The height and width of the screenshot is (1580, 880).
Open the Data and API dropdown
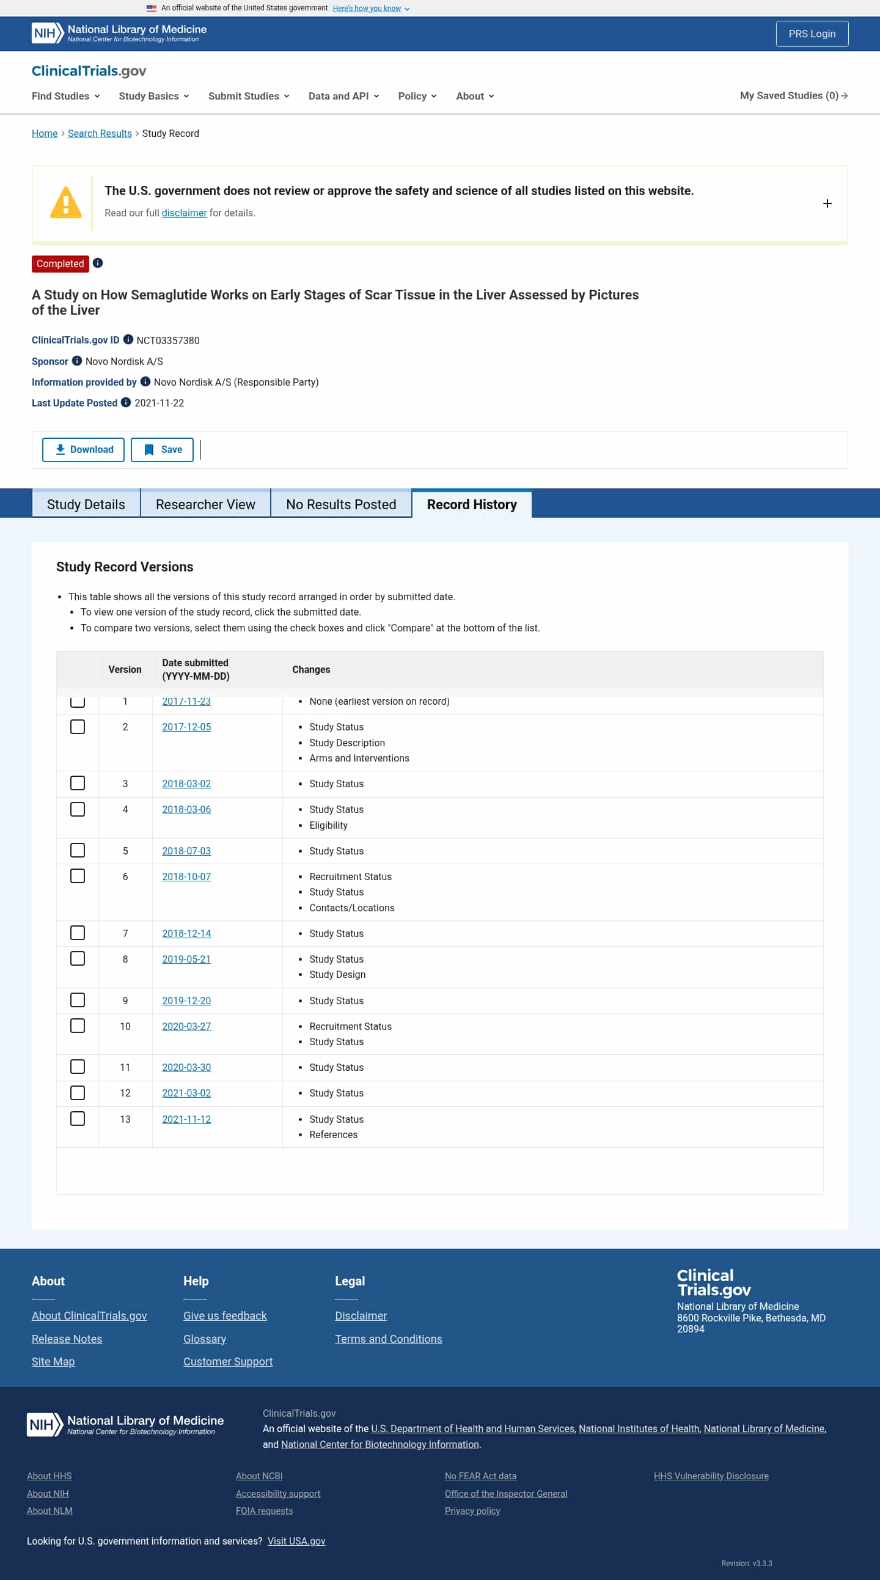coord(344,96)
